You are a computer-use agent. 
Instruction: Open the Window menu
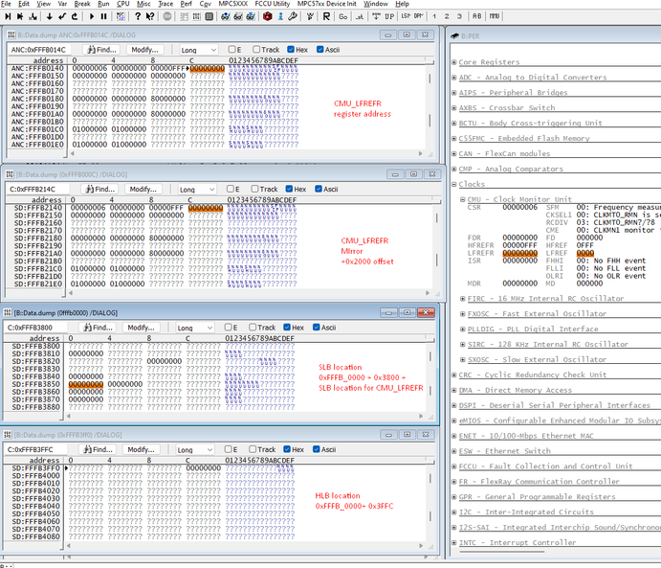click(x=376, y=4)
